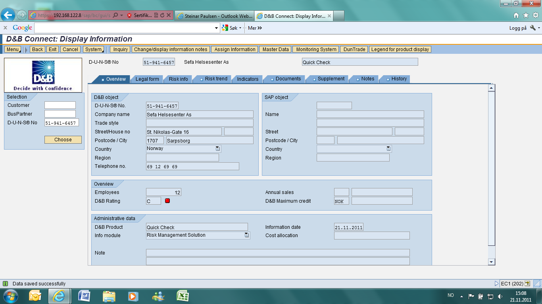The width and height of the screenshot is (542, 304).
Task: Open favorites star icon
Action: [x=526, y=15]
